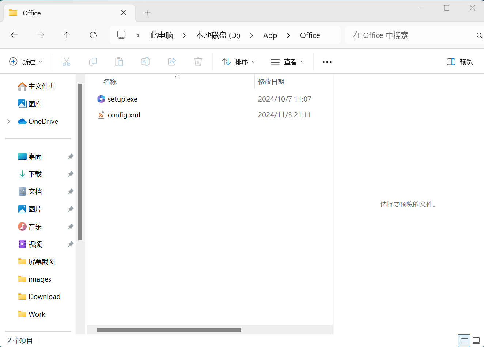
Task: Click the Cut scissors icon
Action: click(67, 62)
